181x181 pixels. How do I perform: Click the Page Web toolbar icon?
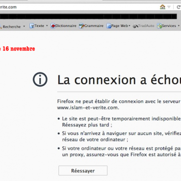tap(109, 26)
